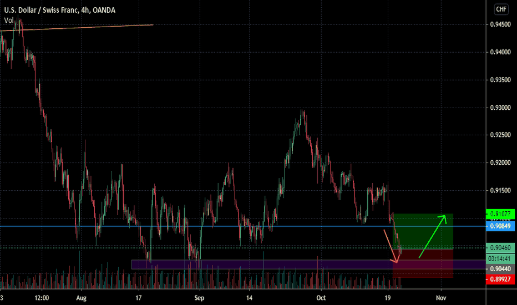
Task: Select the green upward arrow drawing
Action: coord(433,236)
